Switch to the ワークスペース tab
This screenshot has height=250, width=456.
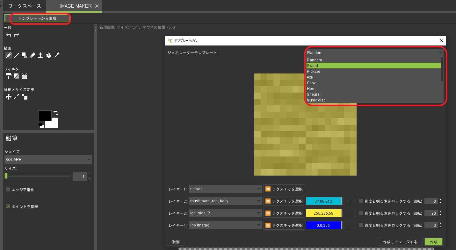25,6
